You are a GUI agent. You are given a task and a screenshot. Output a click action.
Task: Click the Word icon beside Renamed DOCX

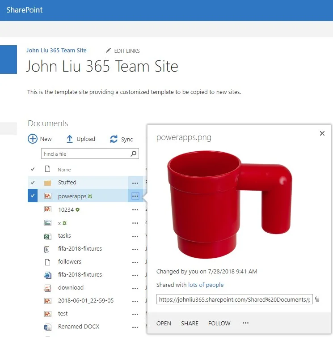pos(47,327)
